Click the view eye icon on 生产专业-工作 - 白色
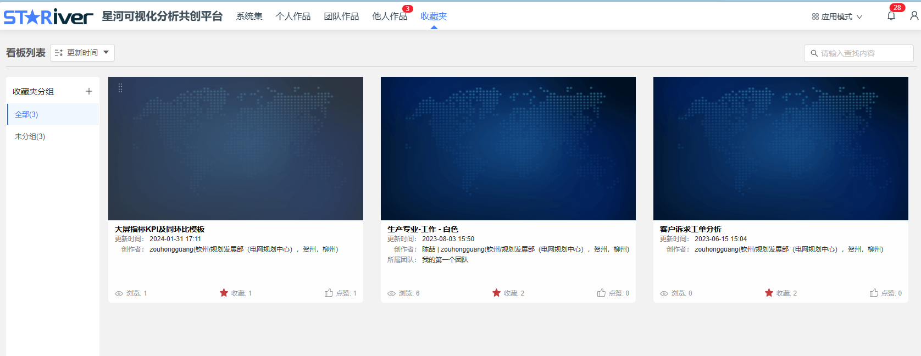Viewport: 921px width, 356px height. pyautogui.click(x=391, y=293)
